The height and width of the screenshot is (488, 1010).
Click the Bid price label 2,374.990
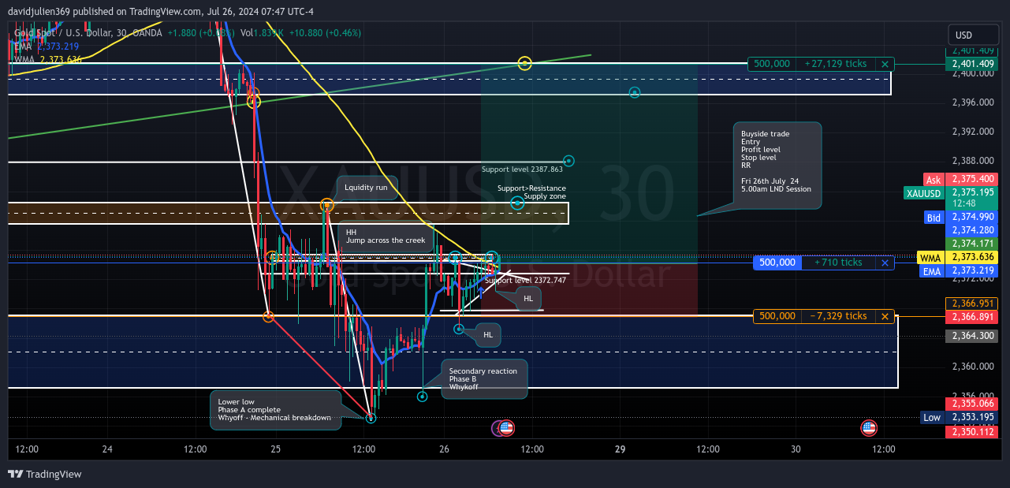point(971,217)
